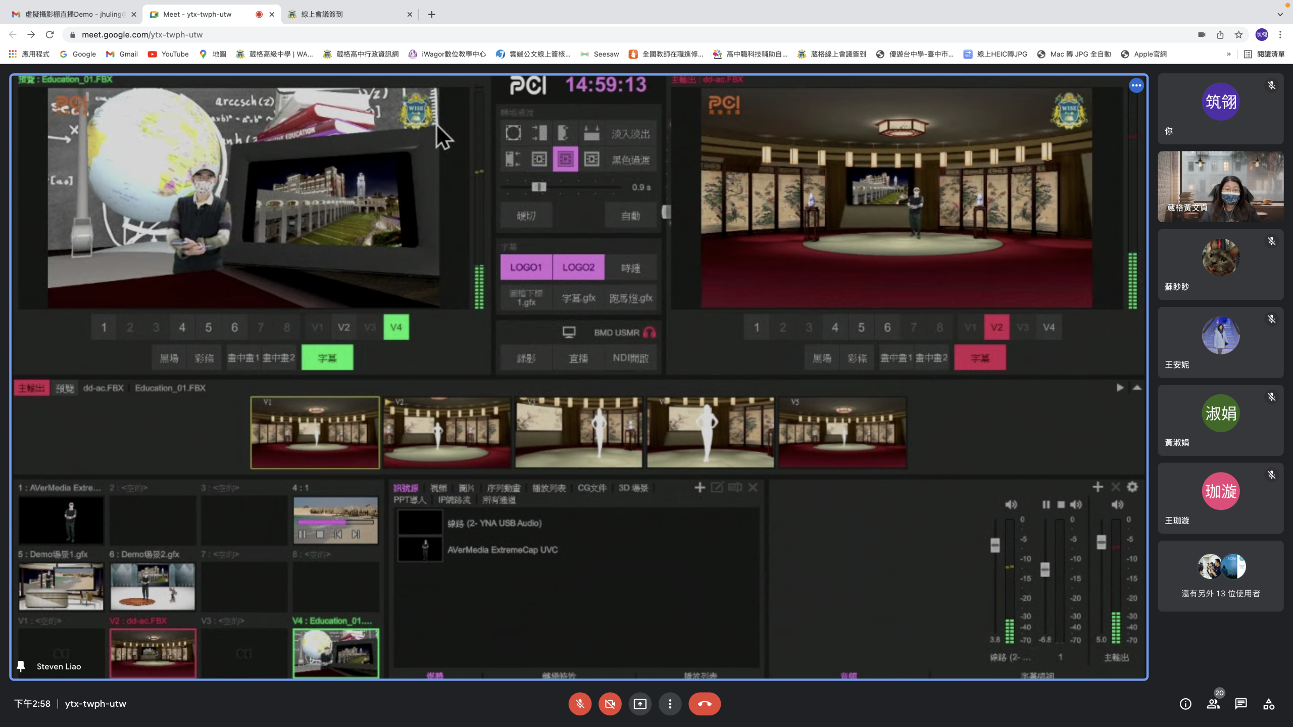1293x727 pixels.
Task: Show everyone participants panel
Action: tap(1213, 704)
